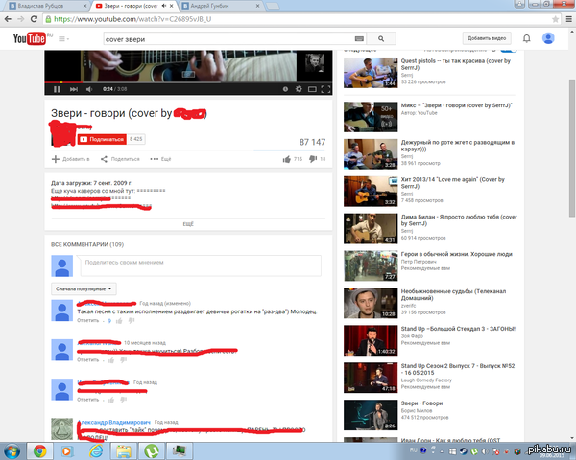Click the URL address bar

tap(301, 19)
